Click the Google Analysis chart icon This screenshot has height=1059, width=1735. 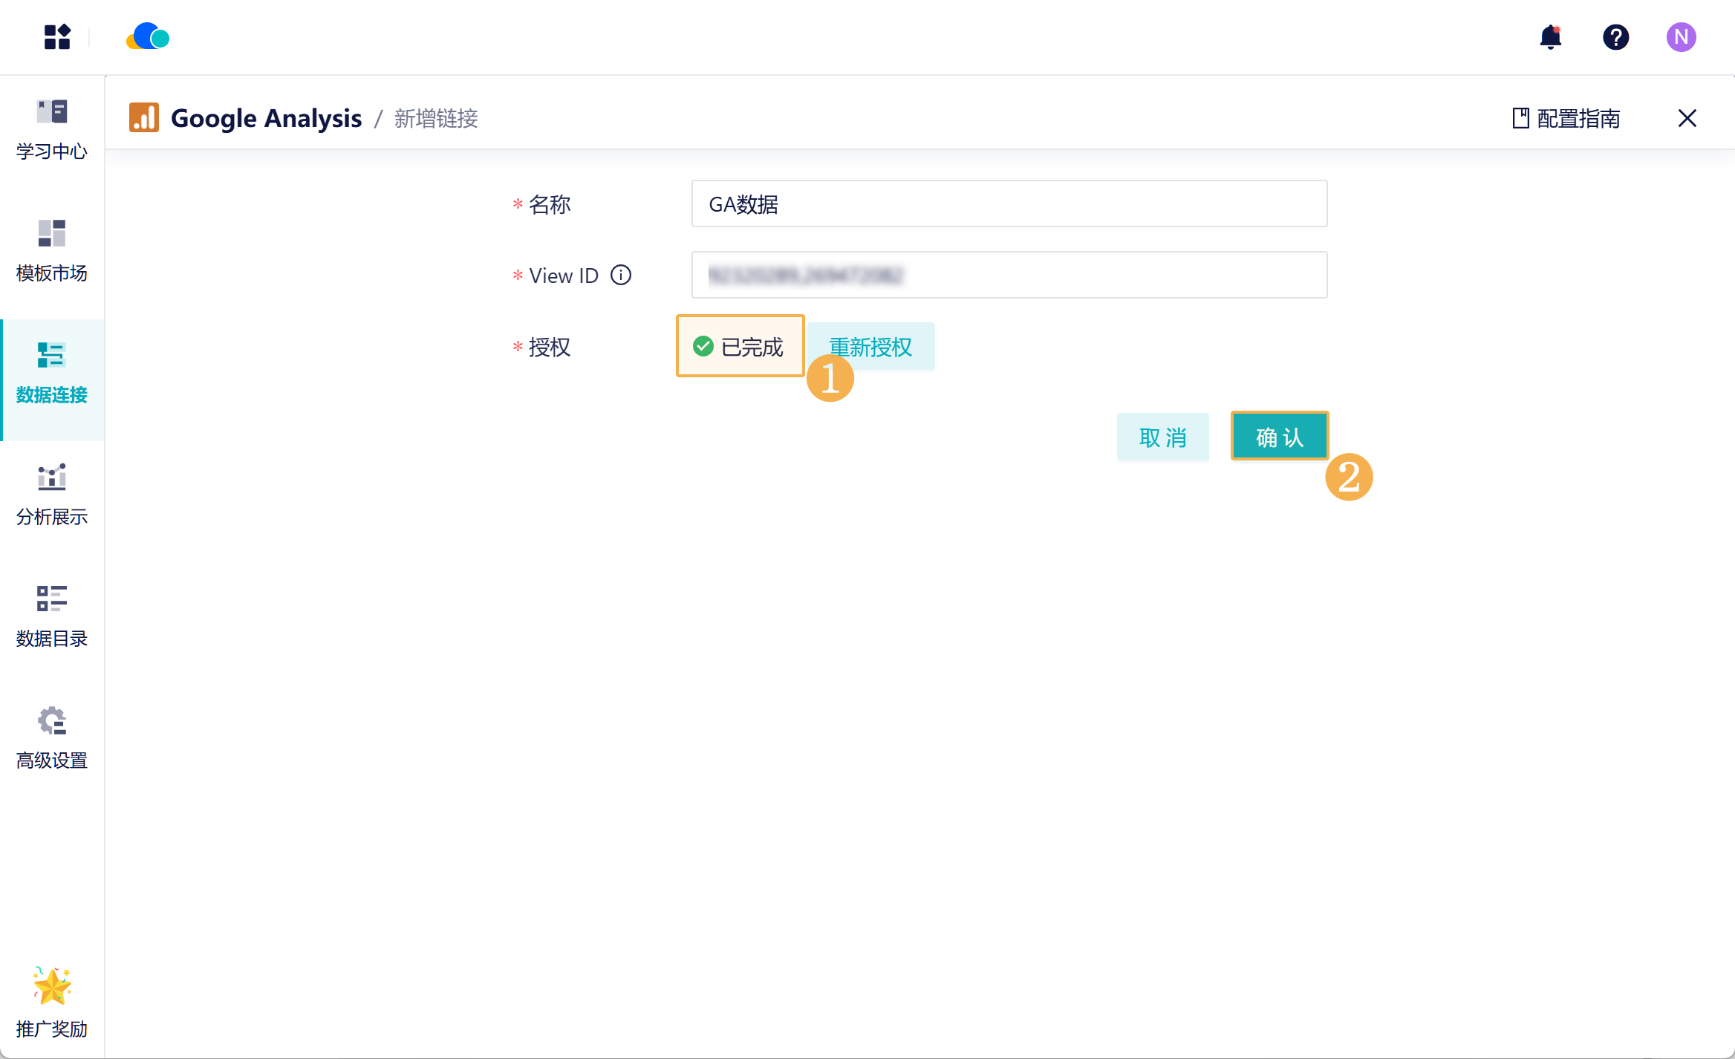click(144, 118)
